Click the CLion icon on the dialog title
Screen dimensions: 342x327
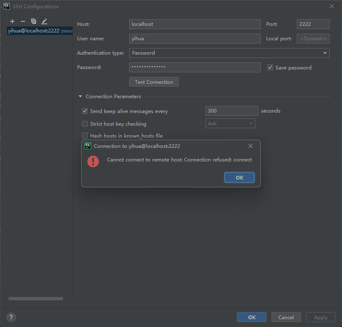(x=87, y=146)
